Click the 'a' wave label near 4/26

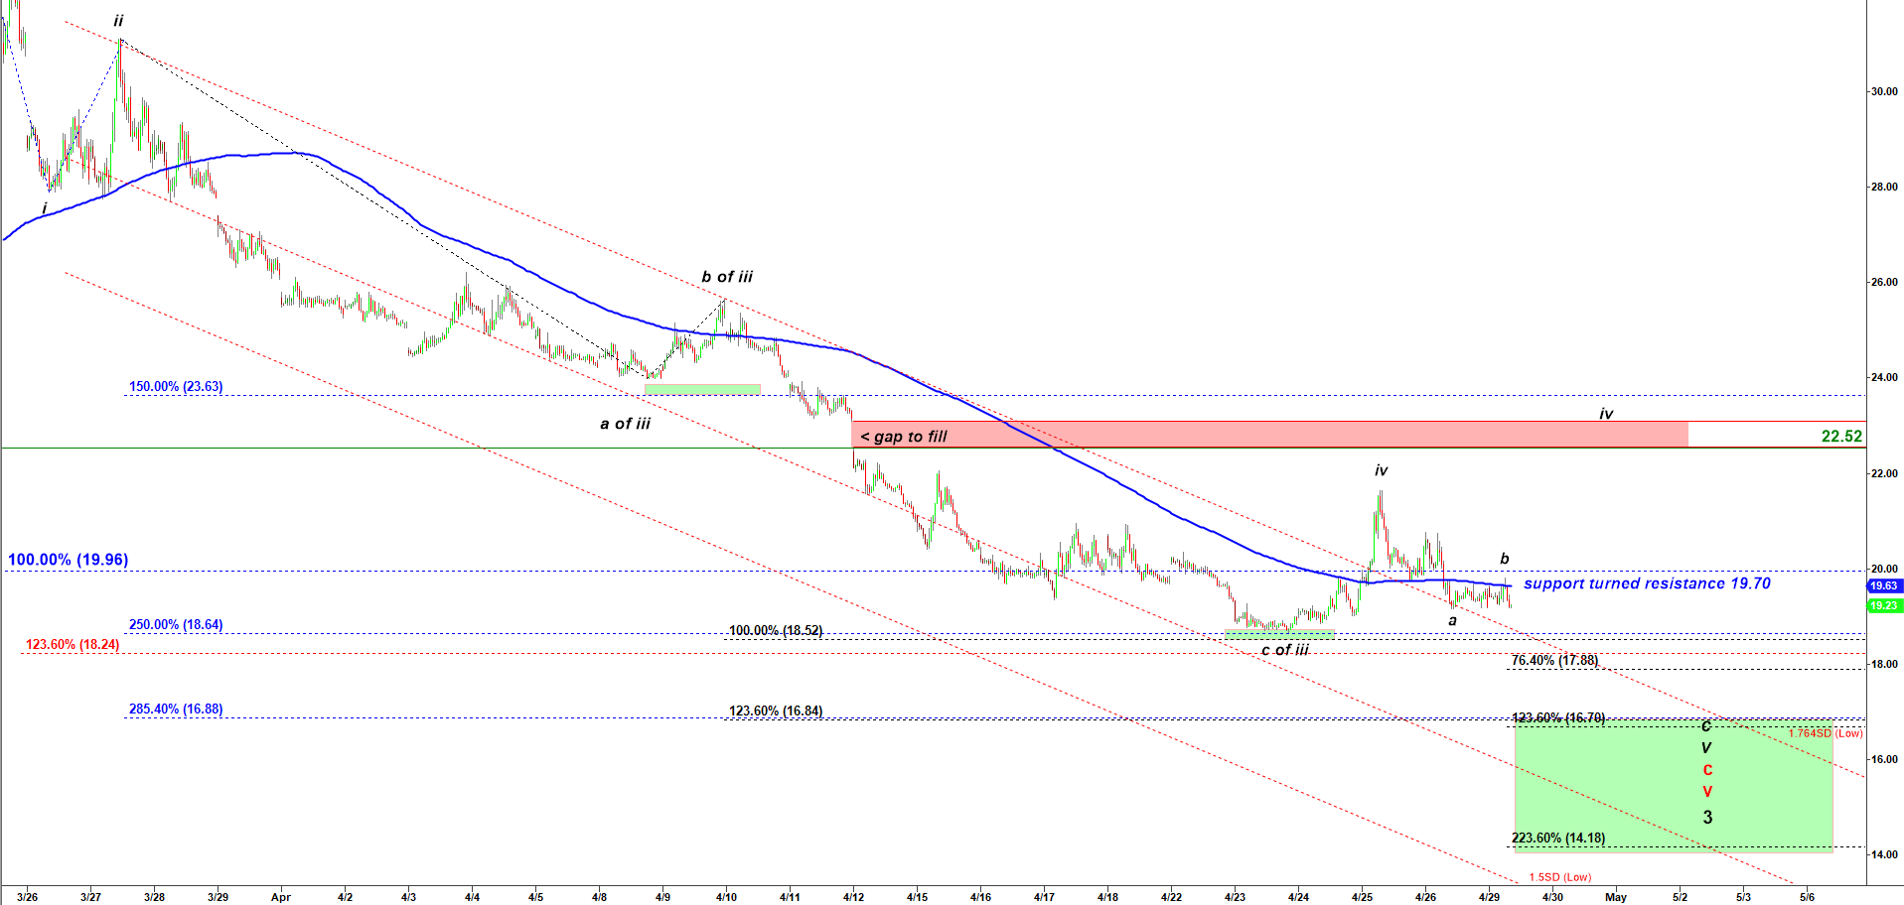coord(1452,620)
